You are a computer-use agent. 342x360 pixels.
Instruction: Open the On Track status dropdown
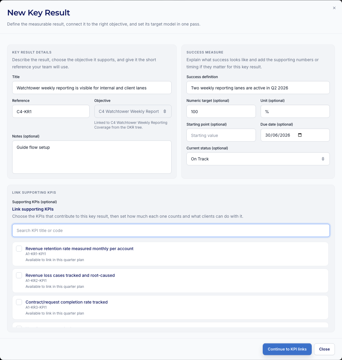[x=258, y=159]
